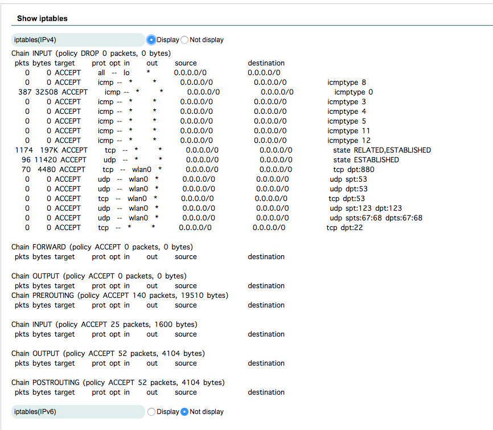493x430 pixels.
Task: Click the Show iptables heading
Action: 41,19
